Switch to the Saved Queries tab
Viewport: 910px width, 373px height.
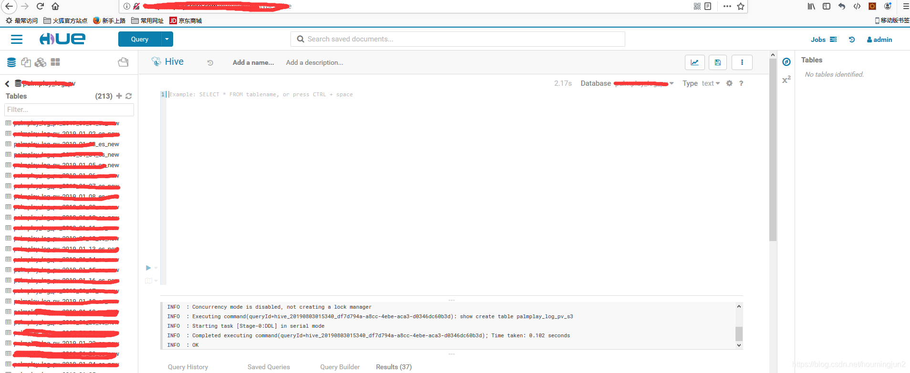coord(269,367)
